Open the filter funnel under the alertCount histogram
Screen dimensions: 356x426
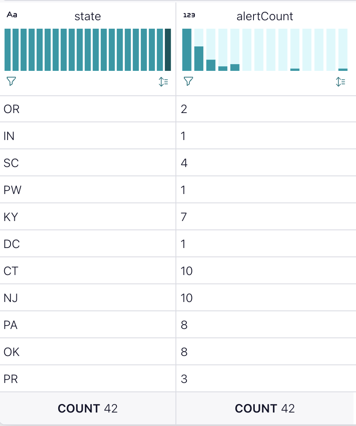pyautogui.click(x=188, y=82)
